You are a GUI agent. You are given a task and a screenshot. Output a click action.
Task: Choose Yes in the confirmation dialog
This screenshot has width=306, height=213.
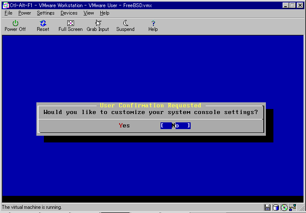(124, 126)
